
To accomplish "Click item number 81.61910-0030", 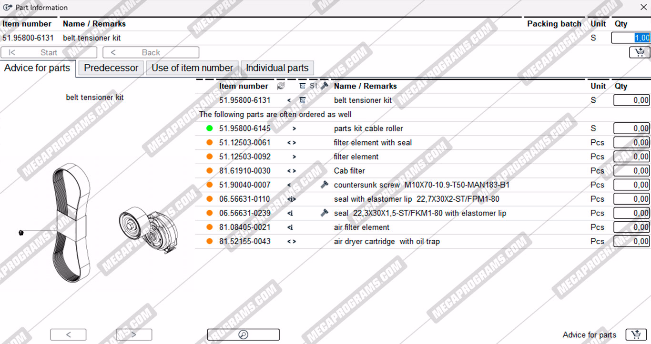I will click(x=245, y=171).
